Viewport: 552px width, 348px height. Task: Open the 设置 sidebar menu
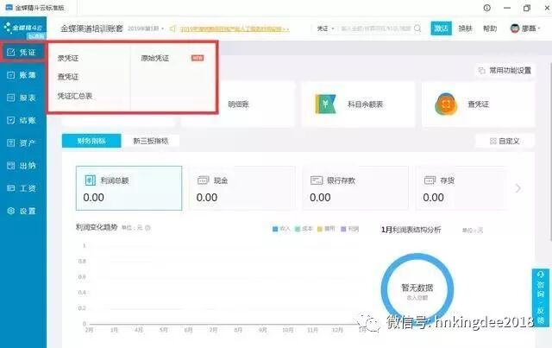coord(22,211)
